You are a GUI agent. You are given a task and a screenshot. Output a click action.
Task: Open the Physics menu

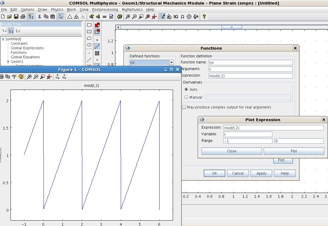(57, 9)
